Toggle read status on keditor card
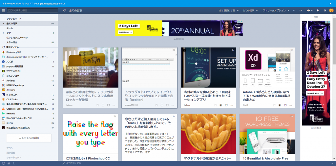 coord(162,105)
